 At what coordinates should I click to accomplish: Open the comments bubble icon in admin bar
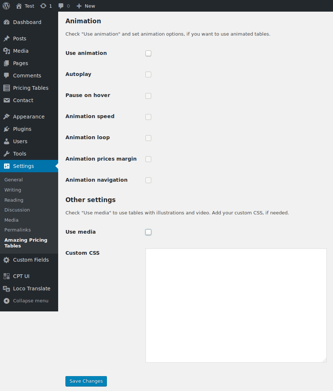point(61,6)
